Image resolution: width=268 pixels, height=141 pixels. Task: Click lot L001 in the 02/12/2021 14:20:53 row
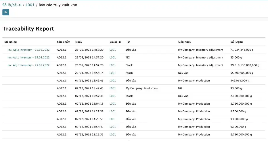112,119
